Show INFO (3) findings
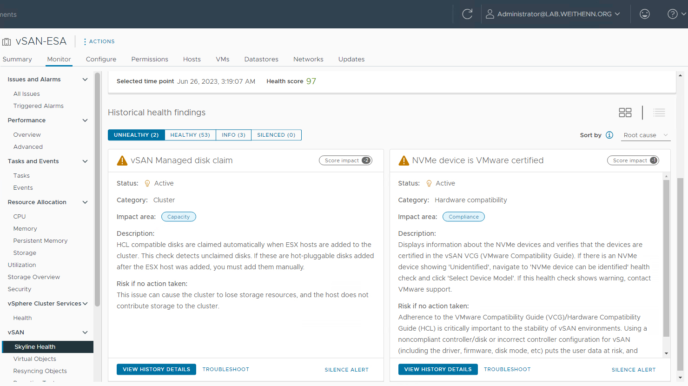688x386 pixels. pyautogui.click(x=233, y=135)
